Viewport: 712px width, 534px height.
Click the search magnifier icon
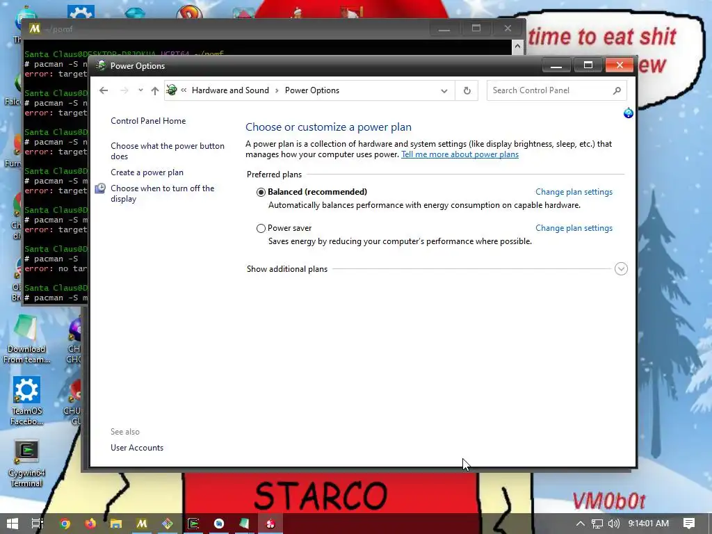click(617, 90)
